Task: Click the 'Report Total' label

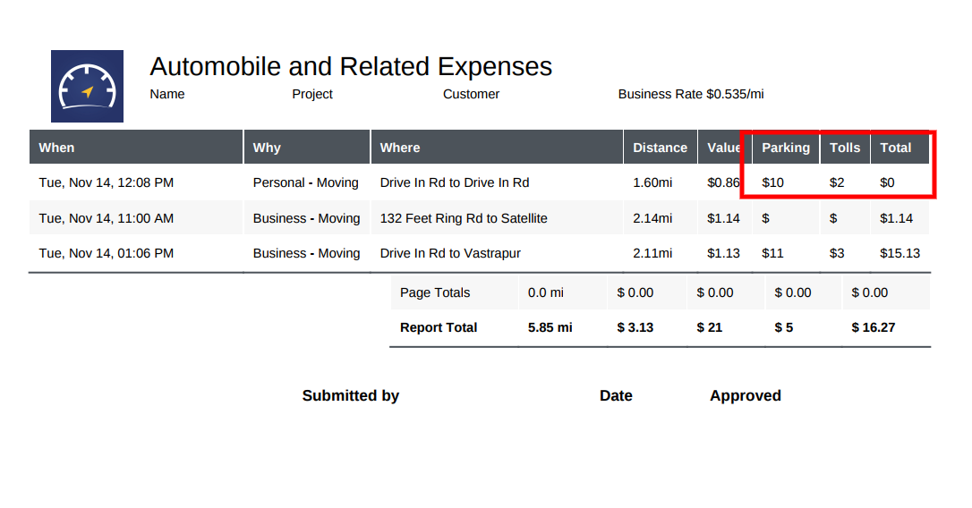Action: tap(439, 327)
